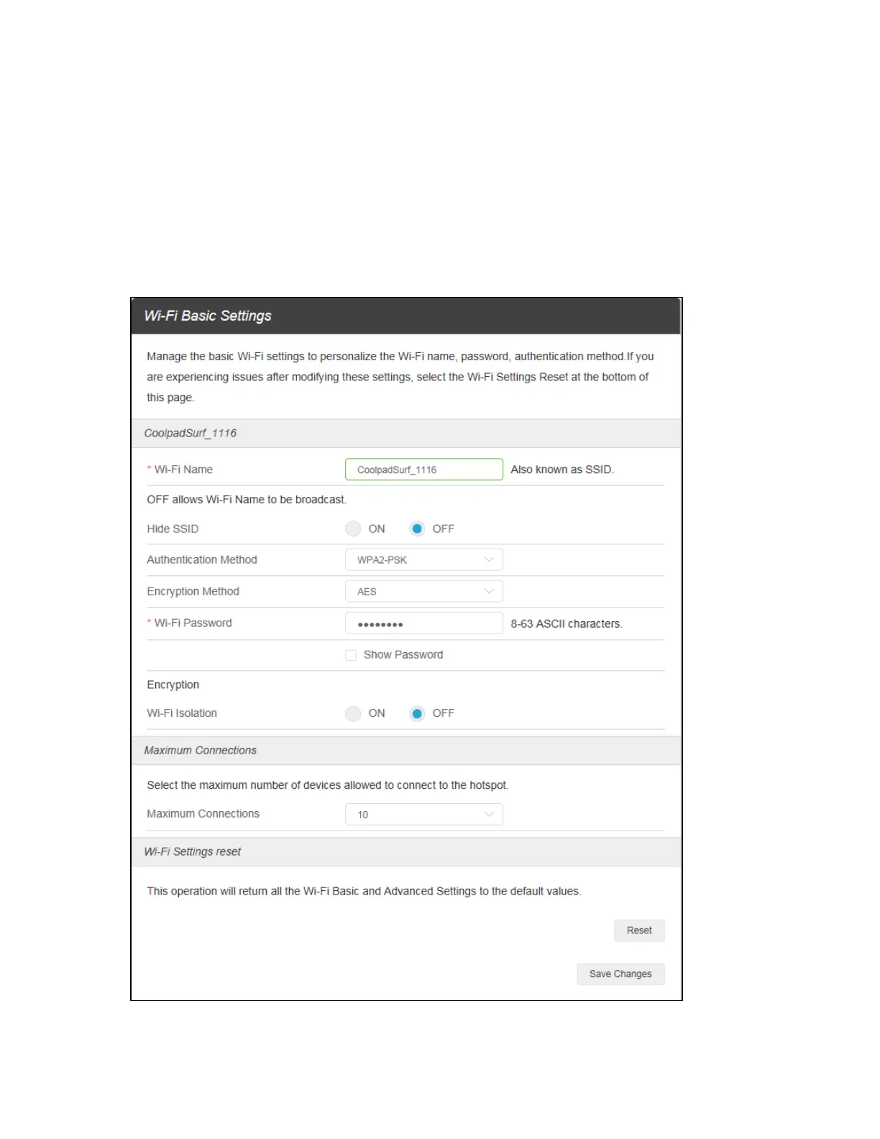The width and height of the screenshot is (880, 1139).
Task: Click the Wi-Fi Password field
Action: pyautogui.click(x=423, y=623)
